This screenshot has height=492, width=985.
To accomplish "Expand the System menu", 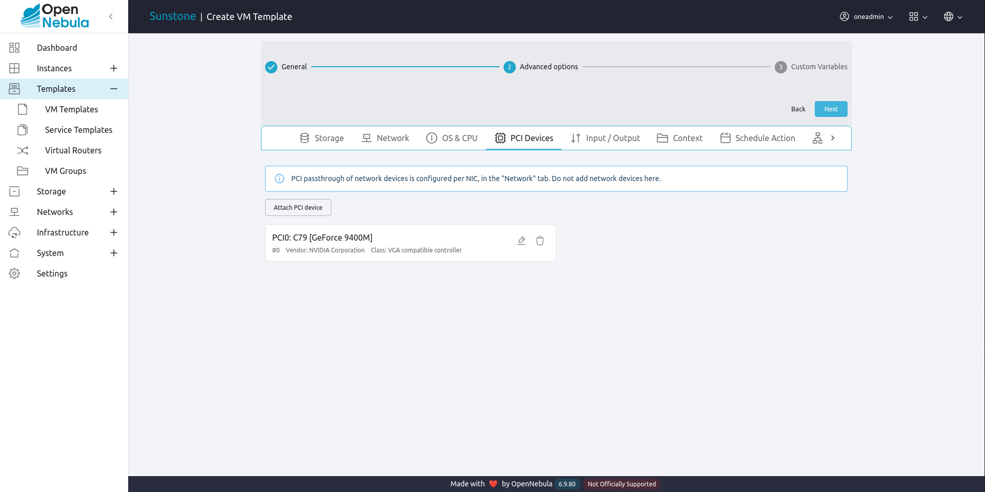I will tap(114, 253).
